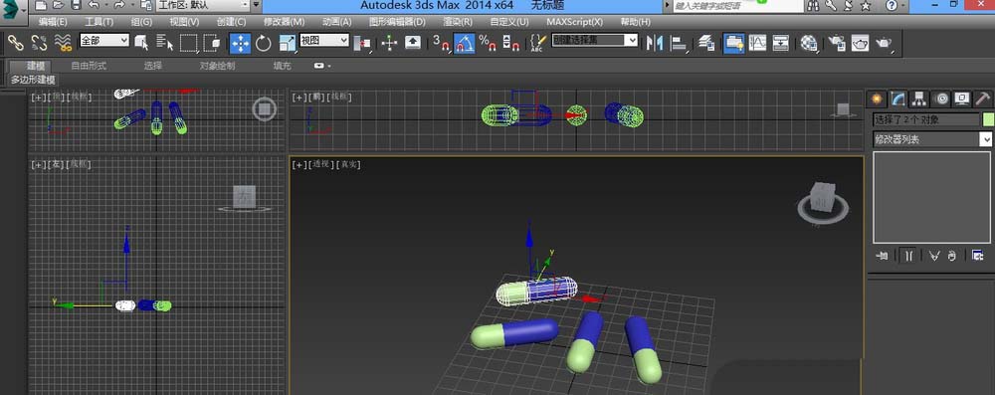Switch to the Create command panel tab
This screenshot has height=395, width=995.
coord(878,99)
